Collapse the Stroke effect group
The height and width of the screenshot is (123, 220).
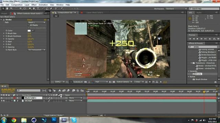click(1, 20)
